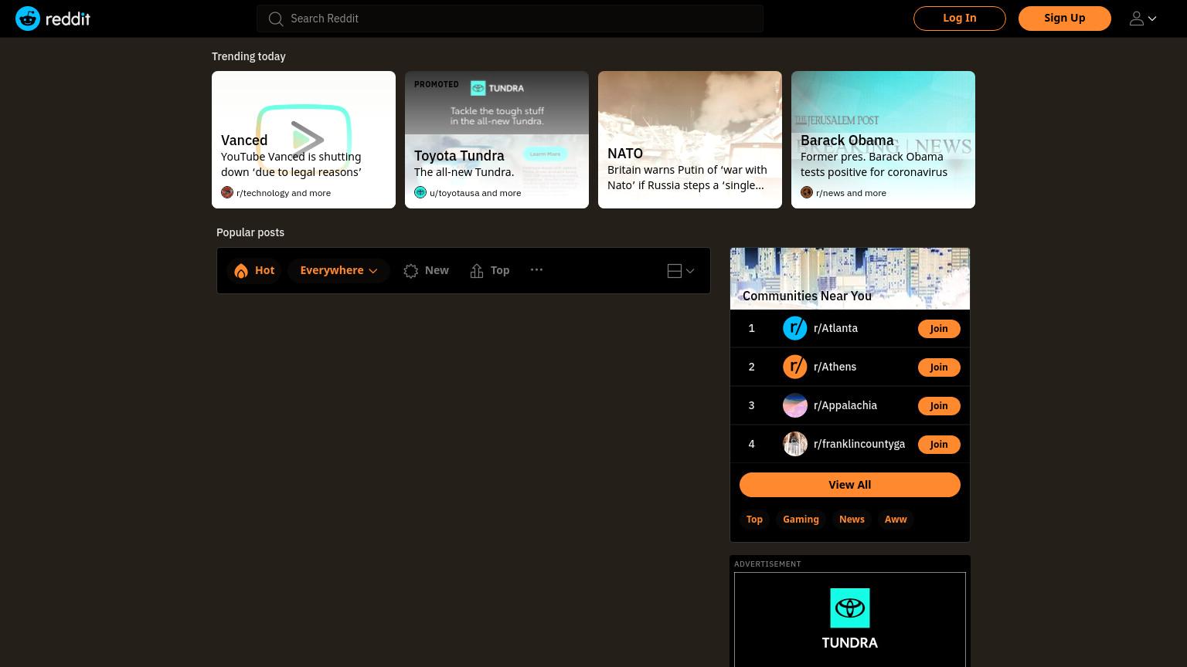The width and height of the screenshot is (1187, 667).
Task: Click the r/Atlanta community avatar
Action: (x=795, y=328)
